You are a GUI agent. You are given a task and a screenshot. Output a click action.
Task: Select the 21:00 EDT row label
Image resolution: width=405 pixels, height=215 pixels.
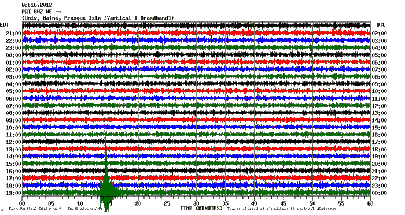(13, 34)
